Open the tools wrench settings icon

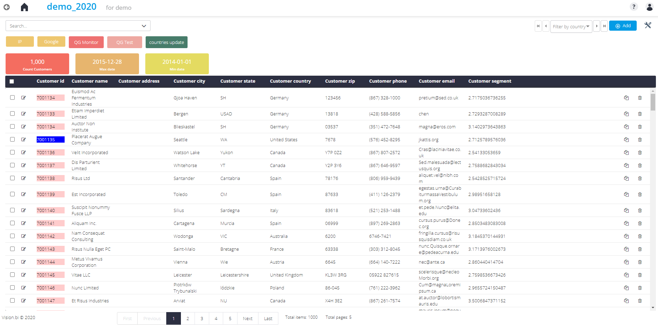pos(648,25)
